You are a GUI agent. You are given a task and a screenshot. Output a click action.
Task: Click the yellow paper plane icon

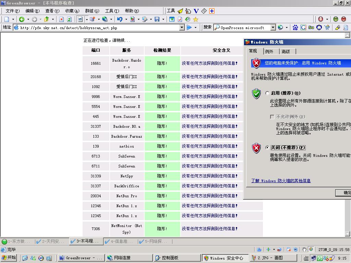tap(180, 11)
